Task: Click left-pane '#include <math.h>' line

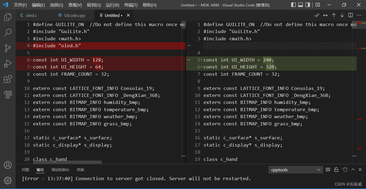Action: [57, 39]
